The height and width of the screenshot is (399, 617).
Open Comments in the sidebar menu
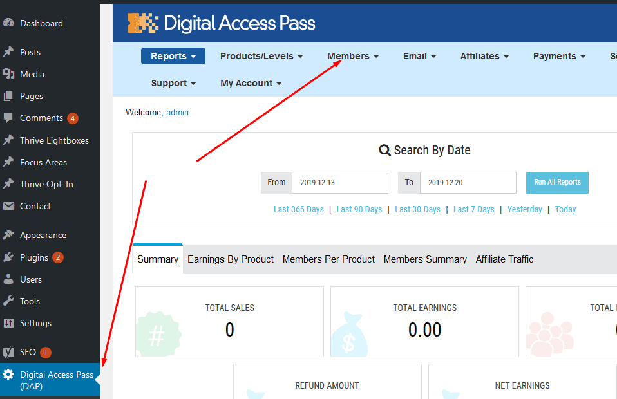(x=41, y=118)
